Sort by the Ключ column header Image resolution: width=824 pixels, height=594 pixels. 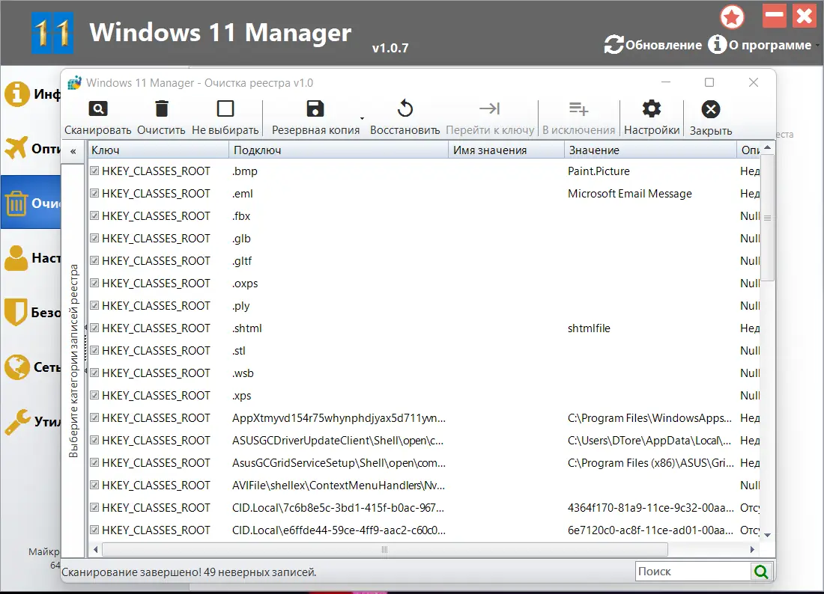[157, 150]
